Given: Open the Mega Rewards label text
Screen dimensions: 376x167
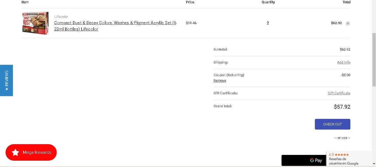Looking at the screenshot, I should tap(37, 152).
